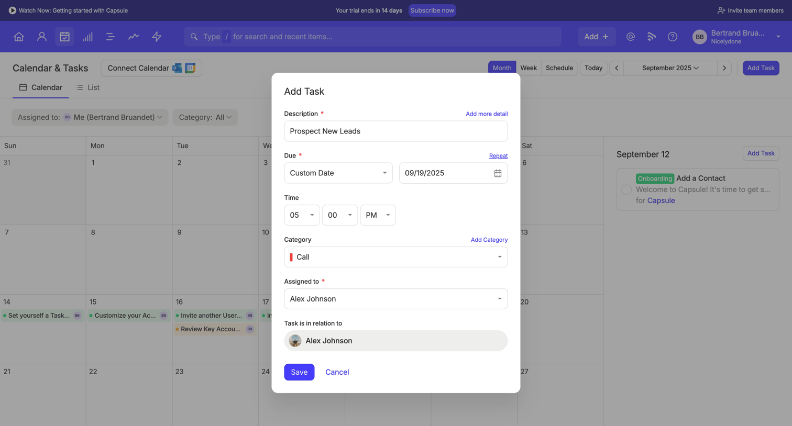Cancel the Add Task dialog
This screenshot has width=792, height=426.
[x=337, y=372]
